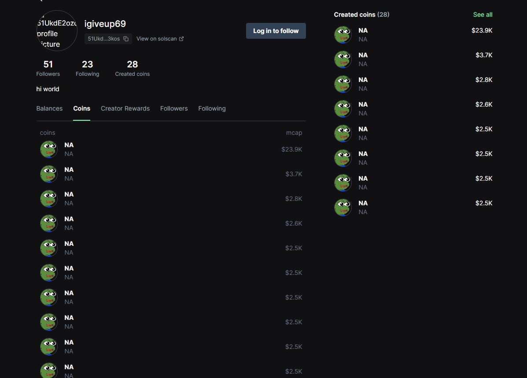The image size is (527, 378).
Task: View the 28 Created coins count
Action: (x=133, y=68)
